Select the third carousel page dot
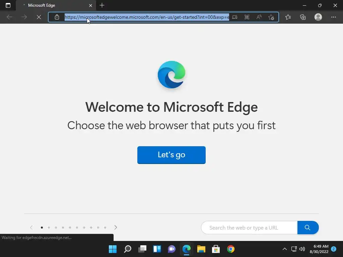Screen dimensions: 343x257 [x=56, y=228]
